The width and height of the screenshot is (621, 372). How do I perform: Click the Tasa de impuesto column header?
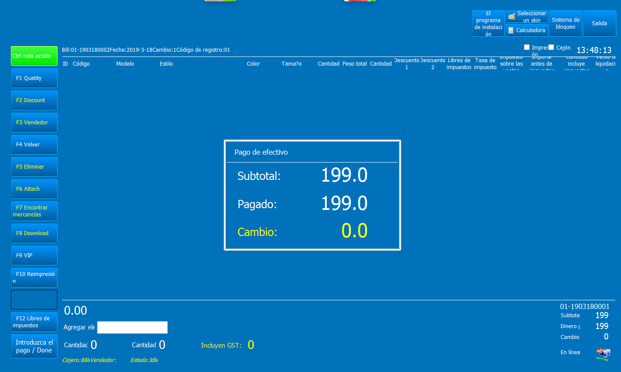click(x=485, y=64)
